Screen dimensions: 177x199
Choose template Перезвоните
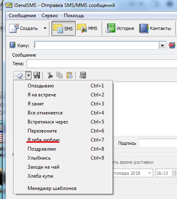point(63,131)
